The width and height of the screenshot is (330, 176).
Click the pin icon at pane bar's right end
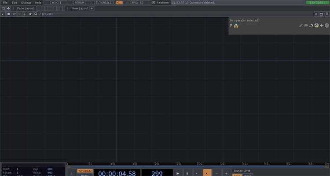[x=327, y=14]
